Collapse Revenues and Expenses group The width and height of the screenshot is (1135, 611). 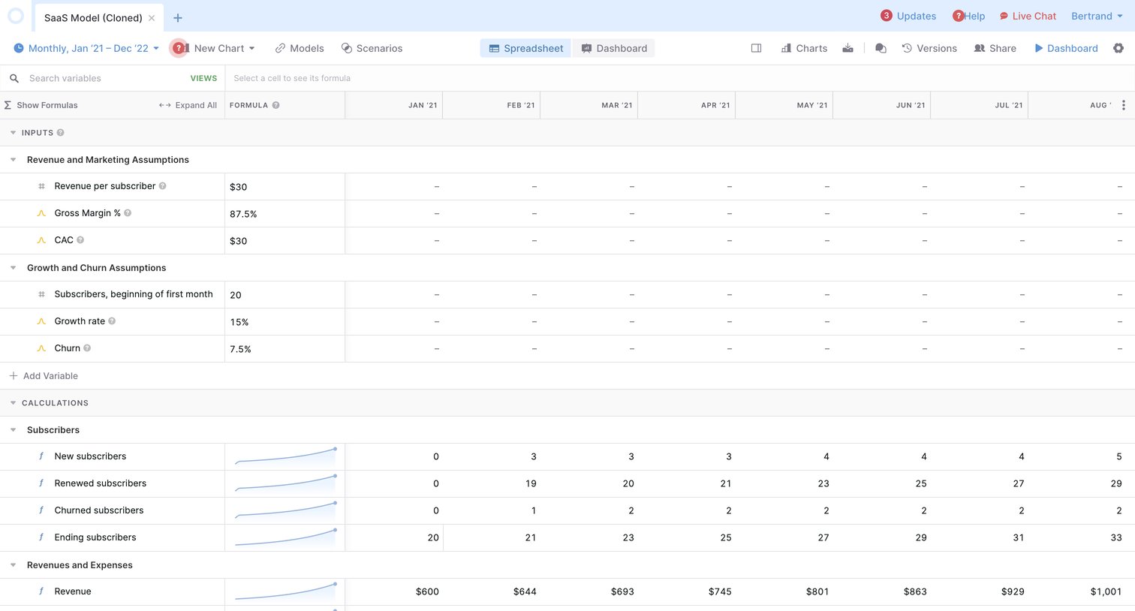tap(13, 565)
